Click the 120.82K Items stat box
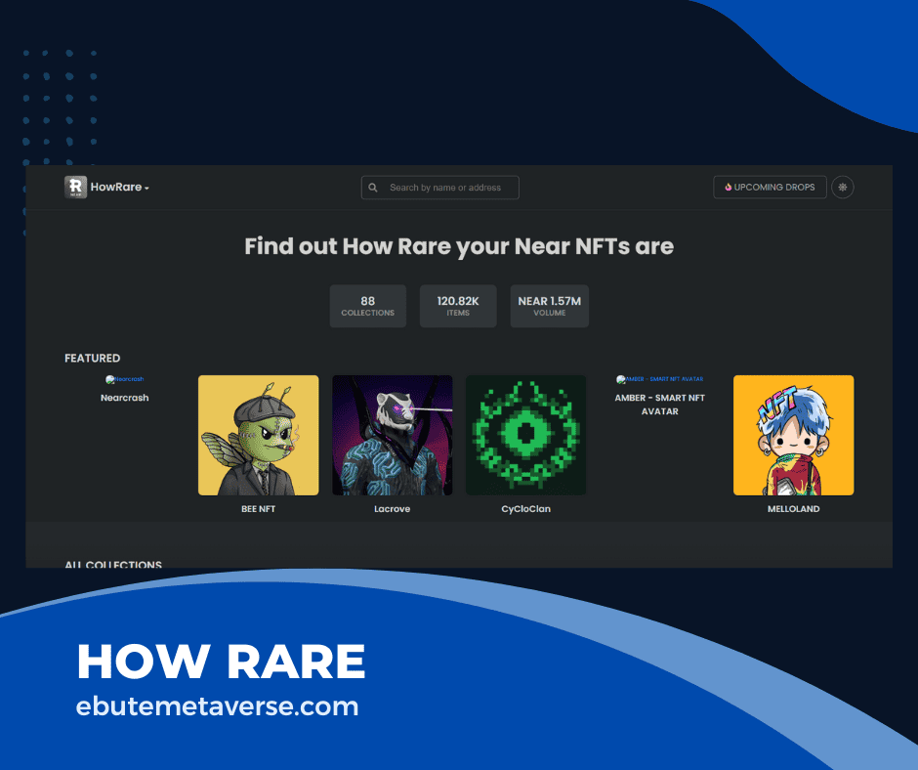 coord(458,306)
